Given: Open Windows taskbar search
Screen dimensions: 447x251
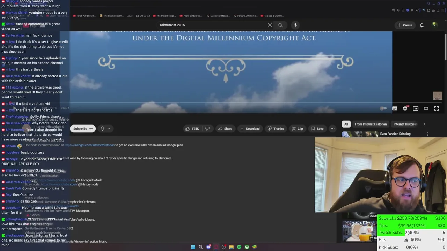Looking at the screenshot, I should [x=200, y=247].
